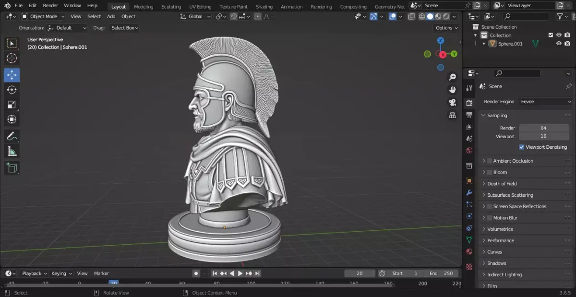The height and width of the screenshot is (297, 576).
Task: Switch to the Sculpting workspace tab
Action: [x=171, y=7]
